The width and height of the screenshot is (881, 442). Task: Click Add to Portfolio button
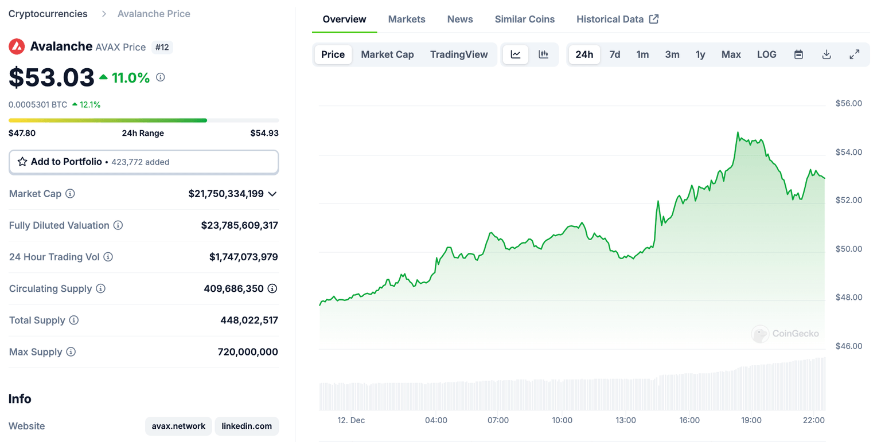[x=143, y=162]
